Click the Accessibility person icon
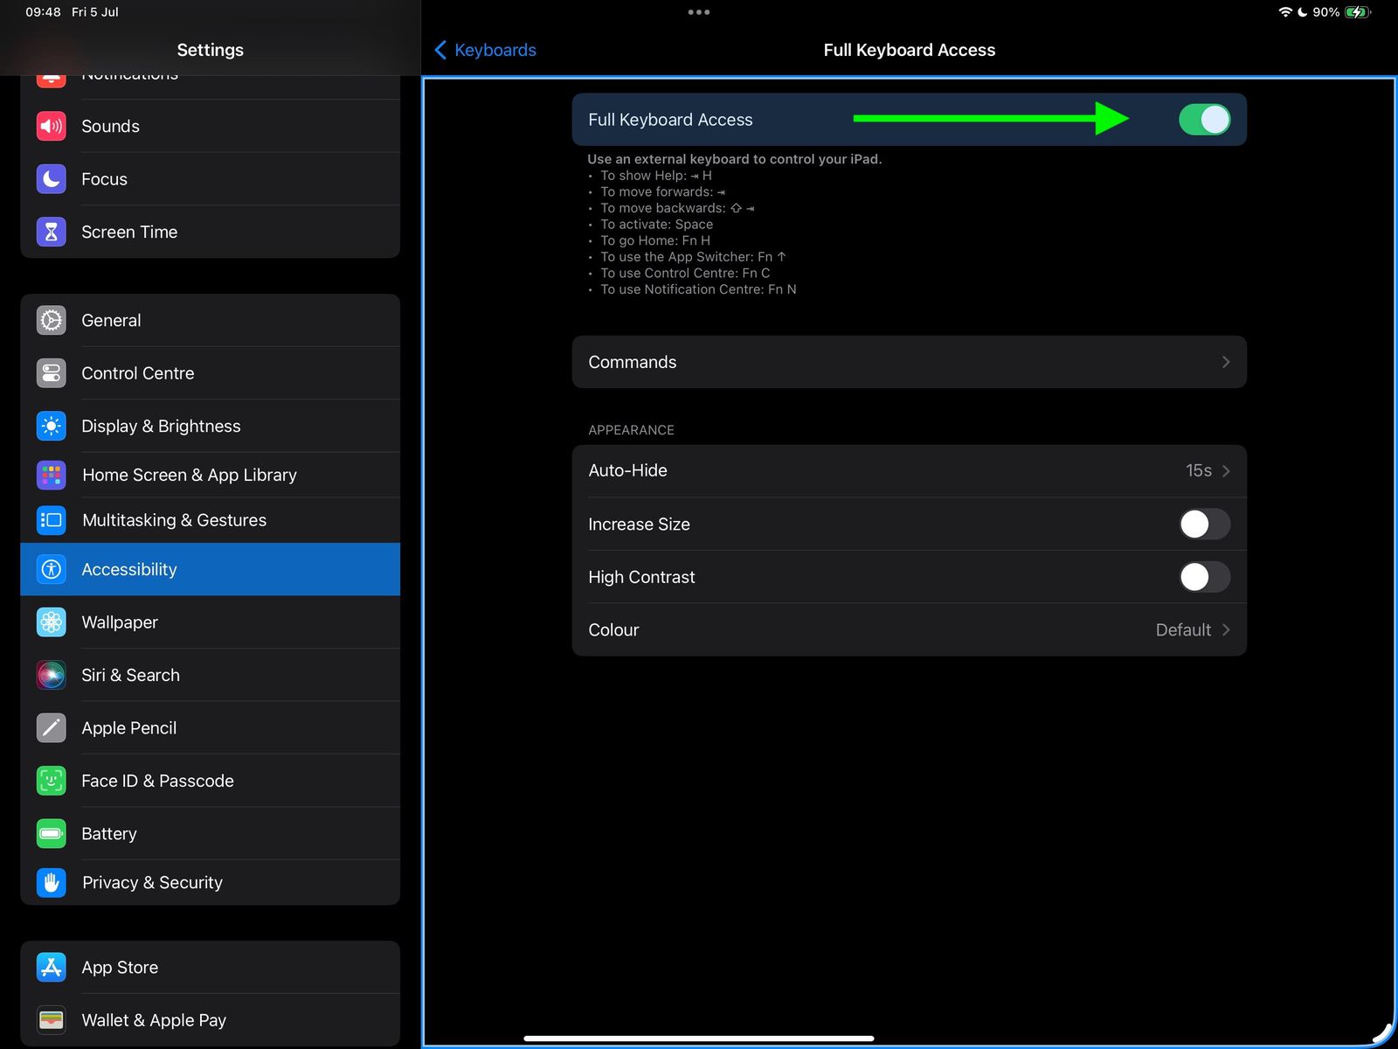Viewport: 1398px width, 1049px height. point(51,569)
